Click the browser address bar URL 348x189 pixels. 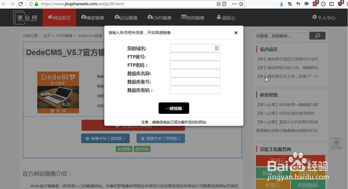tap(82, 4)
